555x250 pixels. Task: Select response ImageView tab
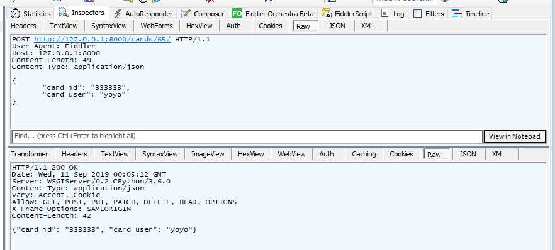tap(208, 154)
